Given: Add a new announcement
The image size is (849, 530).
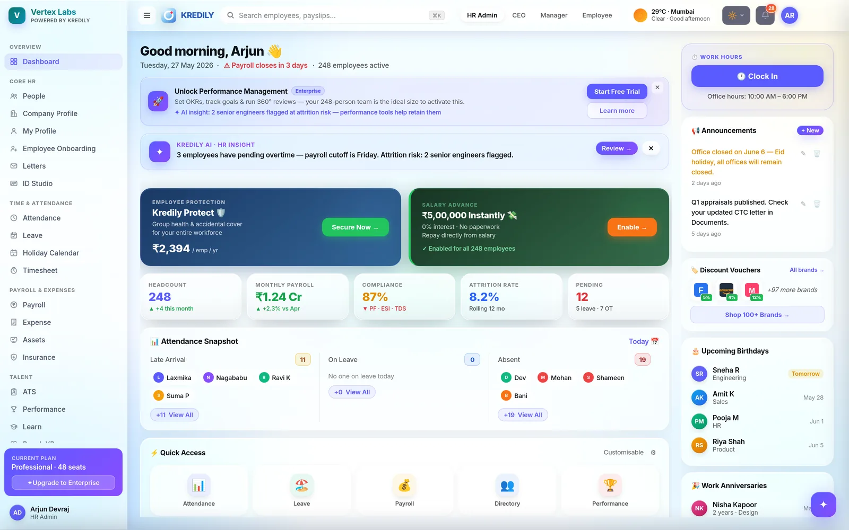Looking at the screenshot, I should click(810, 130).
